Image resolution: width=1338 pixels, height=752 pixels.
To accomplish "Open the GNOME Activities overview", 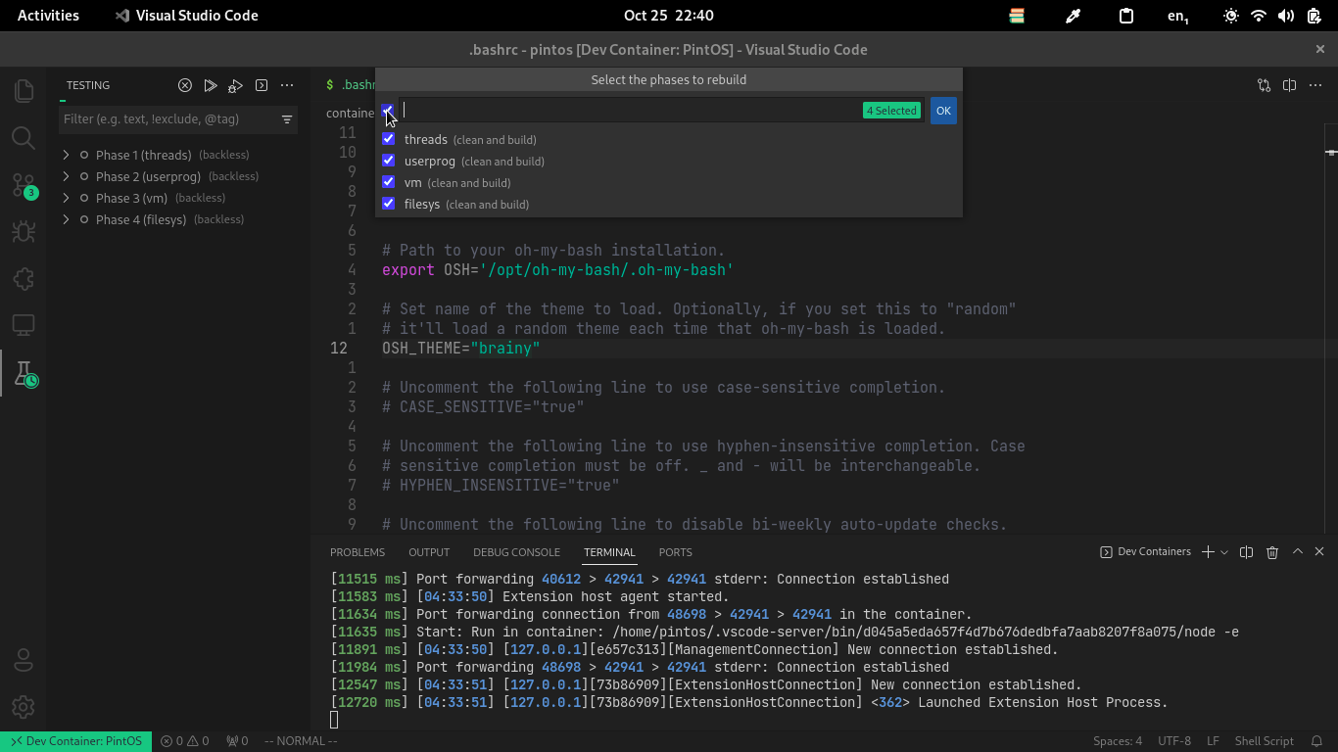I will pyautogui.click(x=48, y=16).
